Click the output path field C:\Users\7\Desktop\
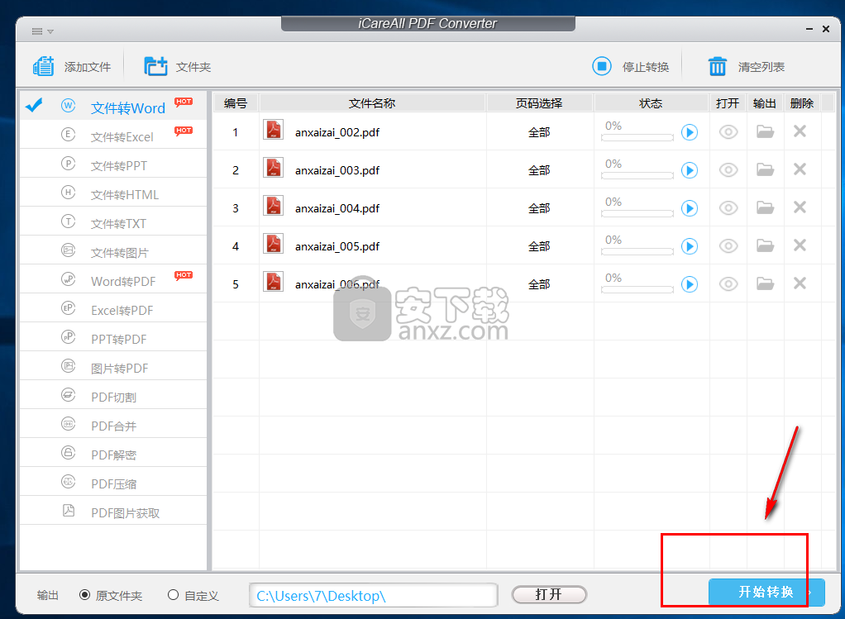This screenshot has width=845, height=619. pyautogui.click(x=373, y=595)
